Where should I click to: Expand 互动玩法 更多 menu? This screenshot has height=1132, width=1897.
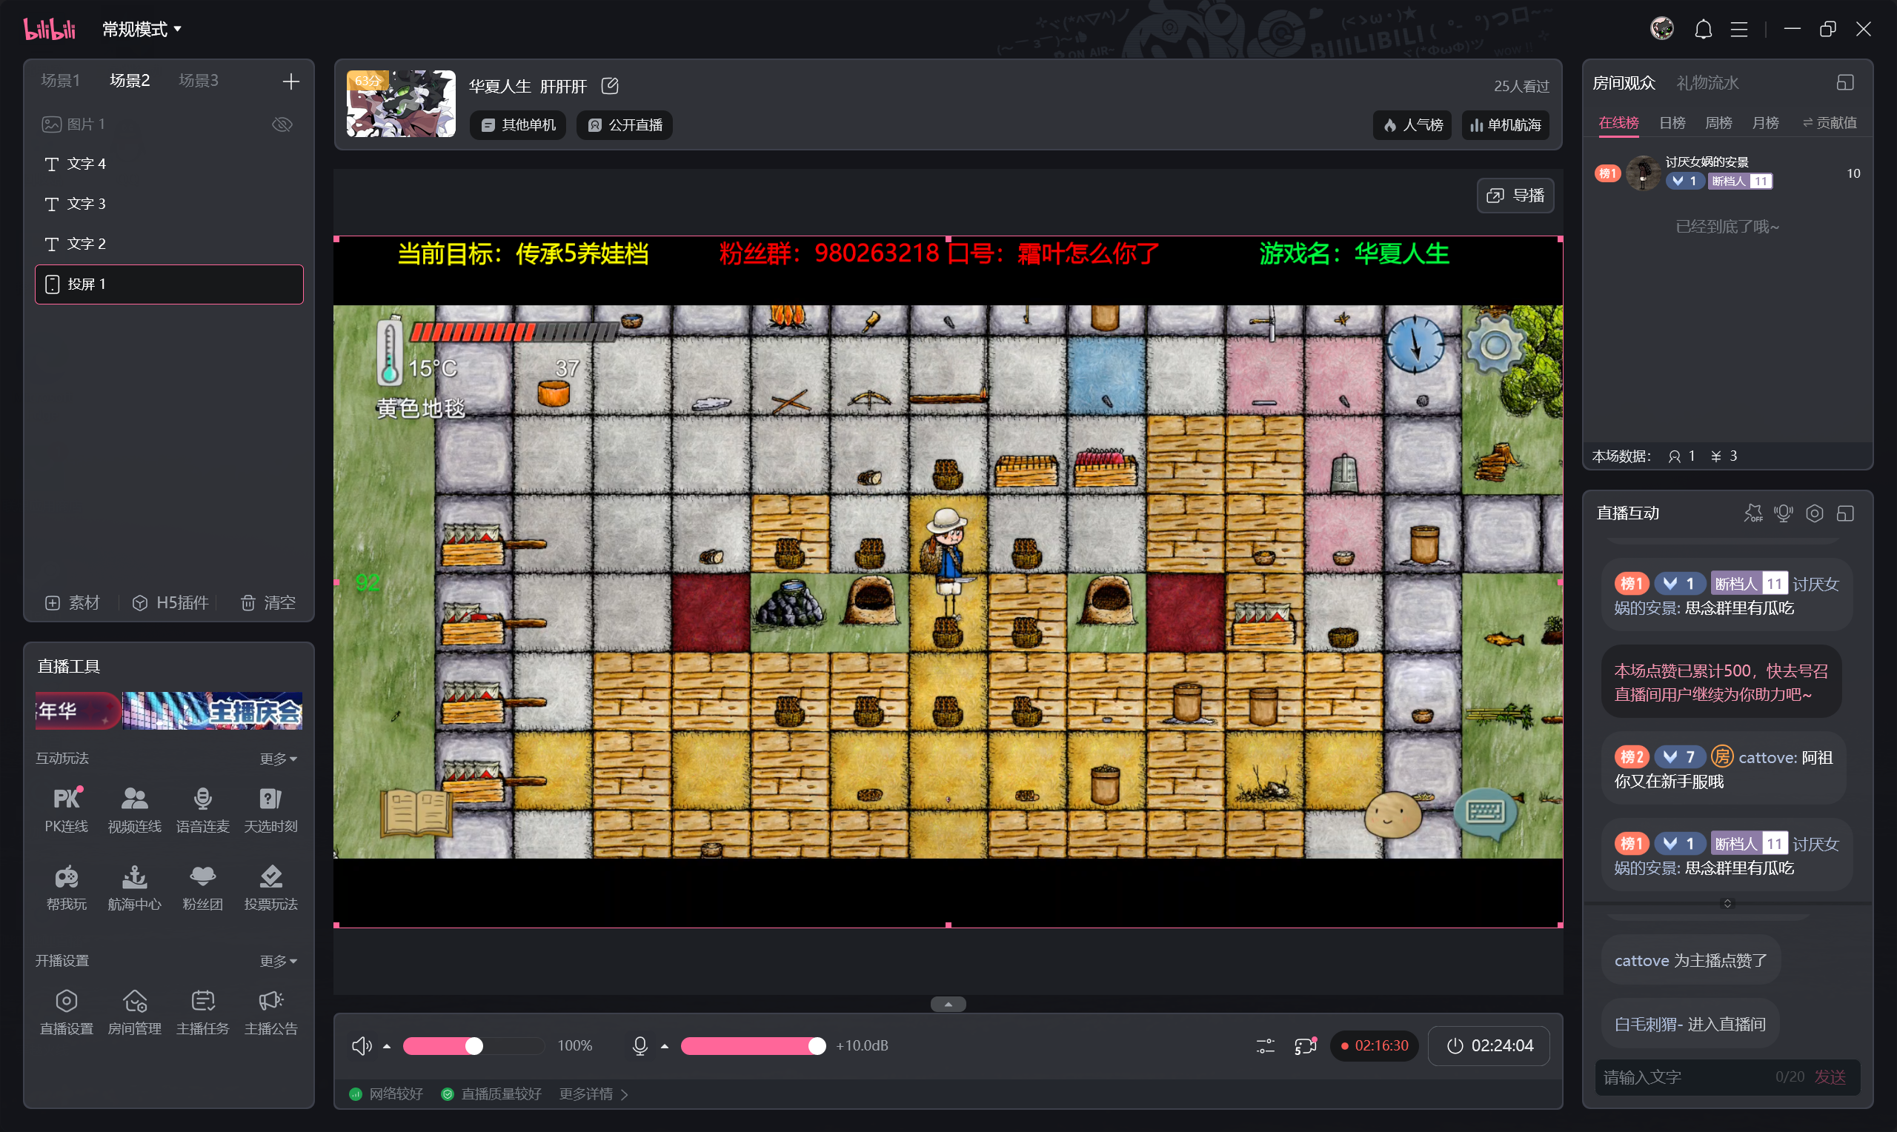point(279,759)
